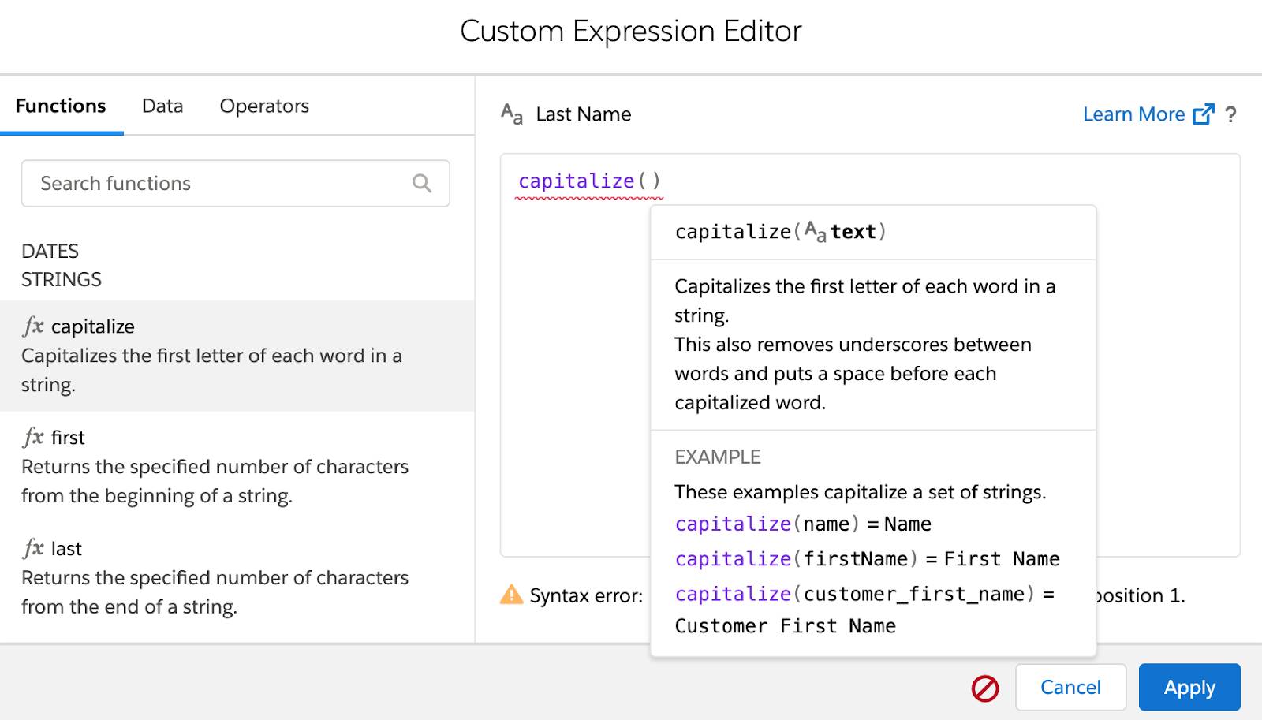Click the STRINGS category heading
Screen dimensions: 1262x720
tap(62, 279)
